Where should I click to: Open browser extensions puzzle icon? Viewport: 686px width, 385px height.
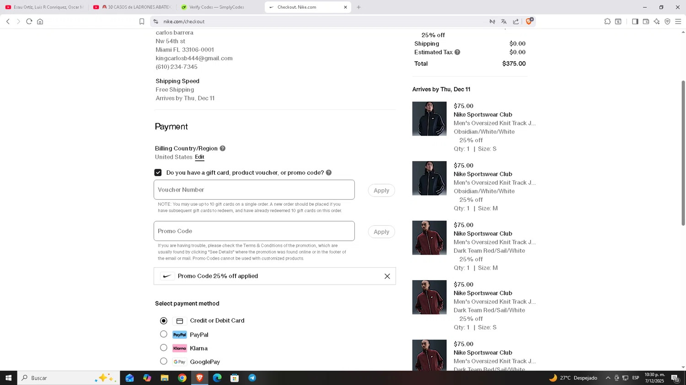coord(607,21)
